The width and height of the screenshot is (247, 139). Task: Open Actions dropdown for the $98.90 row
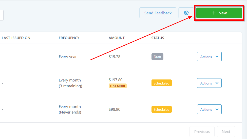(x=209, y=109)
